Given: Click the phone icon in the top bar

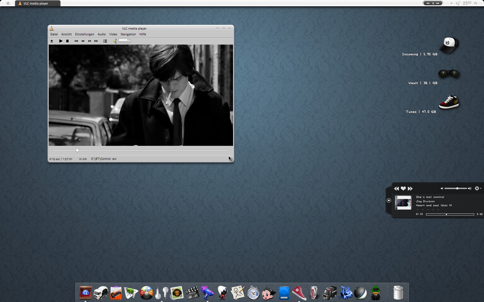Looking at the screenshot, I should click(x=458, y=3).
